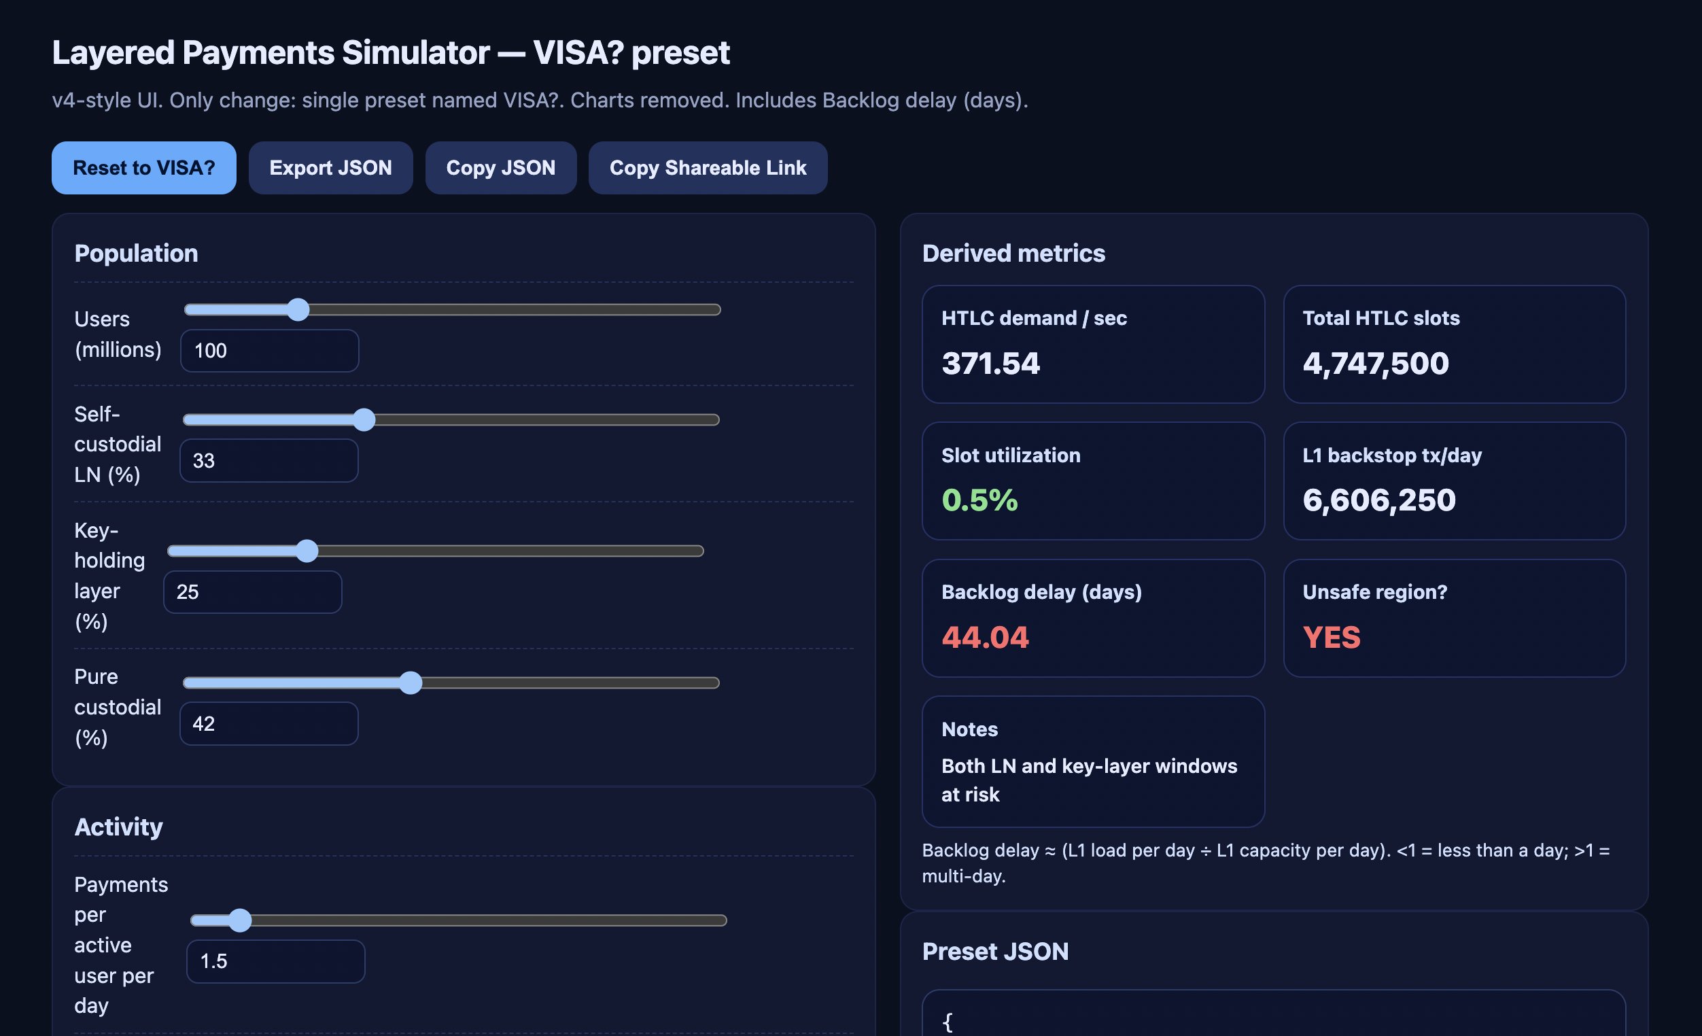This screenshot has width=1702, height=1036.
Task: Focus the Payments per day input field
Action: point(275,961)
